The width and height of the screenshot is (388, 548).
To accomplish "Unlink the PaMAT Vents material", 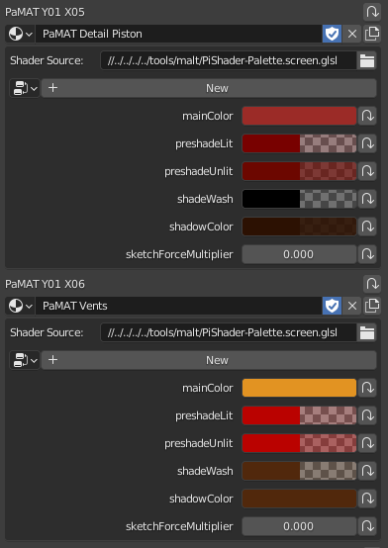I will point(352,307).
